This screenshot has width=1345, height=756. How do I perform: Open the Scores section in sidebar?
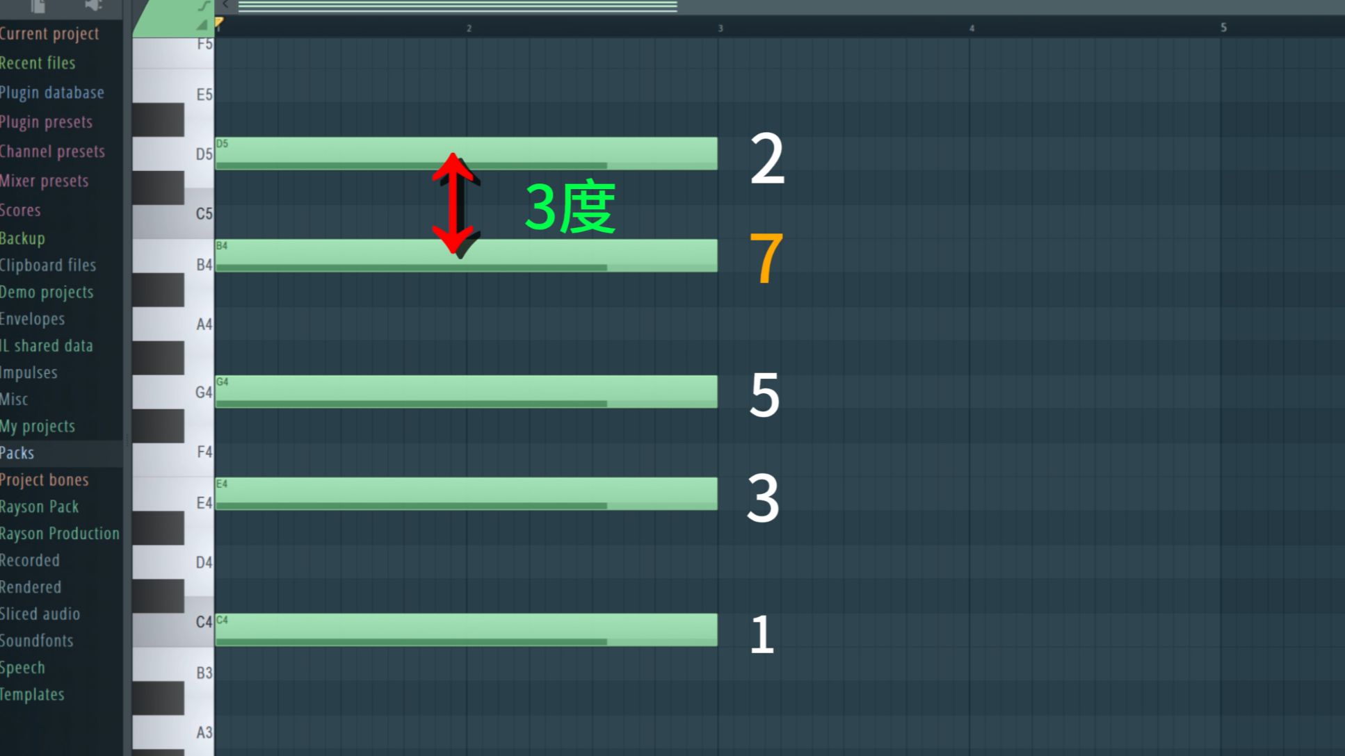coord(20,210)
